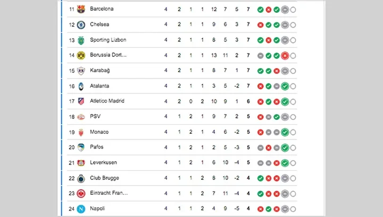Click the Leverkusen club crest
Viewport: 383px width, 217px height.
[x=81, y=163]
